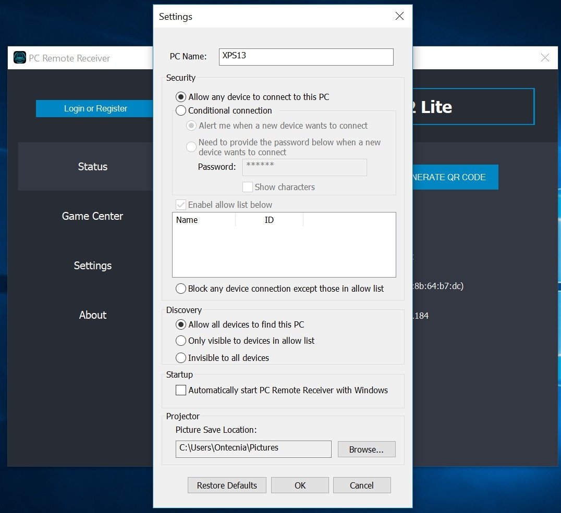Click Browse for picture save location

tap(367, 449)
